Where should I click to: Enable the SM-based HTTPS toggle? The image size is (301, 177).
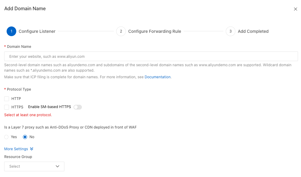[x=78, y=107]
